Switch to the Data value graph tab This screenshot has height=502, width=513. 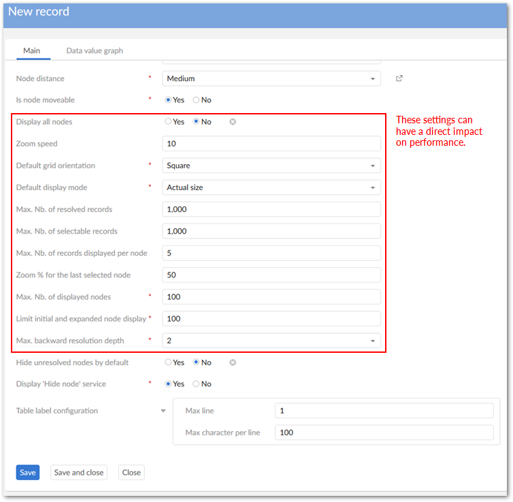(95, 51)
